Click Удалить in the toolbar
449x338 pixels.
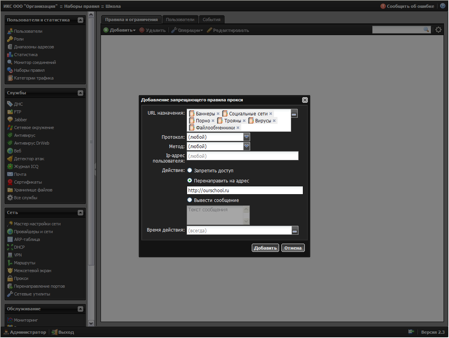pos(153,30)
